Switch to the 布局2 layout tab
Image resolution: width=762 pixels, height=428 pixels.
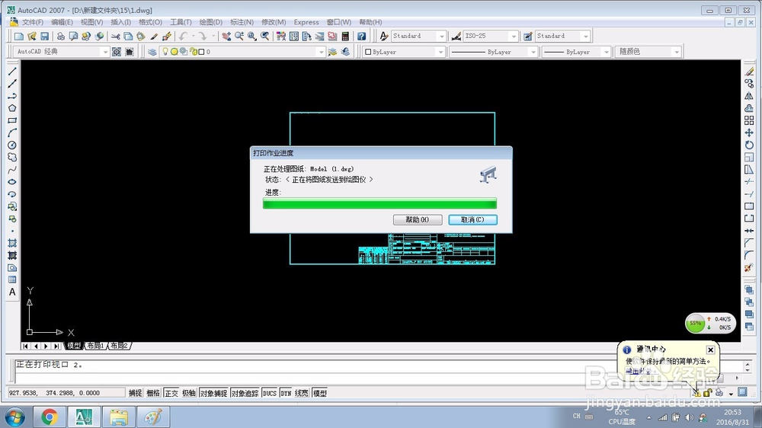pyautogui.click(x=119, y=346)
